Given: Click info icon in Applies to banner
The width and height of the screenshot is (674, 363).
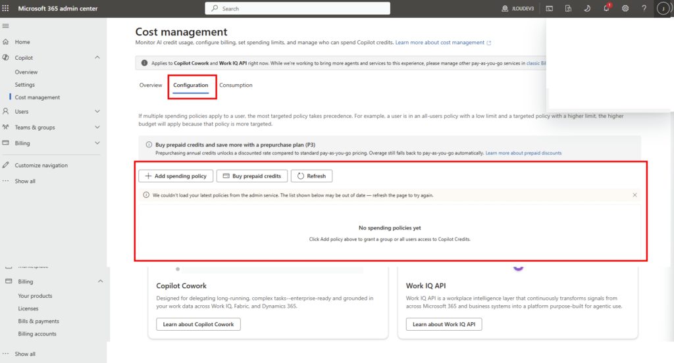Looking at the screenshot, I should 144,63.
